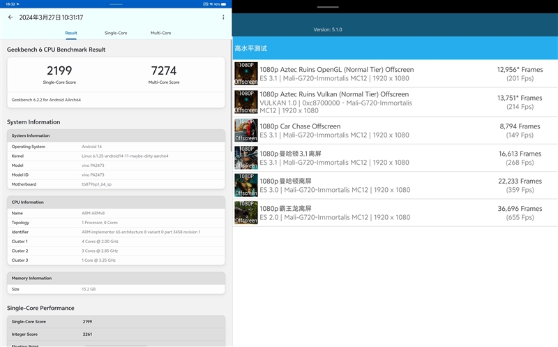Image resolution: width=558 pixels, height=347 pixels.
Task: Switch to the Single-Core tab
Action: pyautogui.click(x=116, y=33)
